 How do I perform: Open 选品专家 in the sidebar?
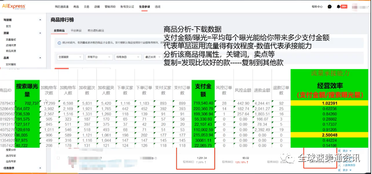[11, 161]
